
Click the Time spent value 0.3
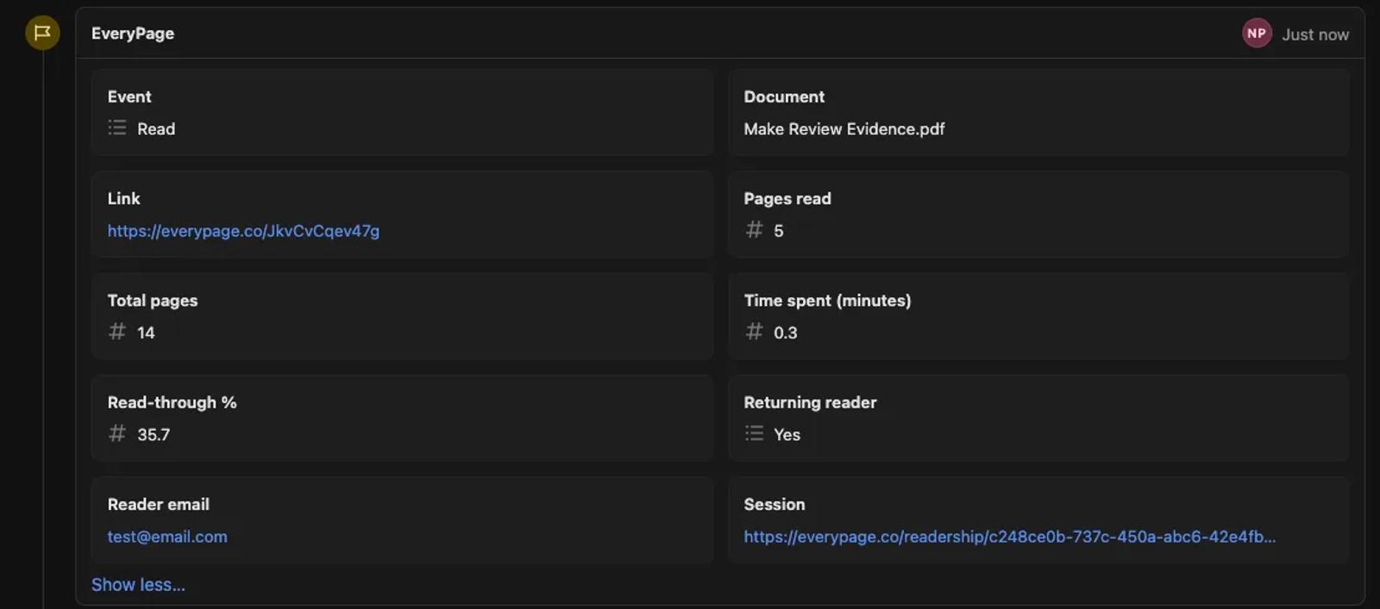(x=786, y=332)
